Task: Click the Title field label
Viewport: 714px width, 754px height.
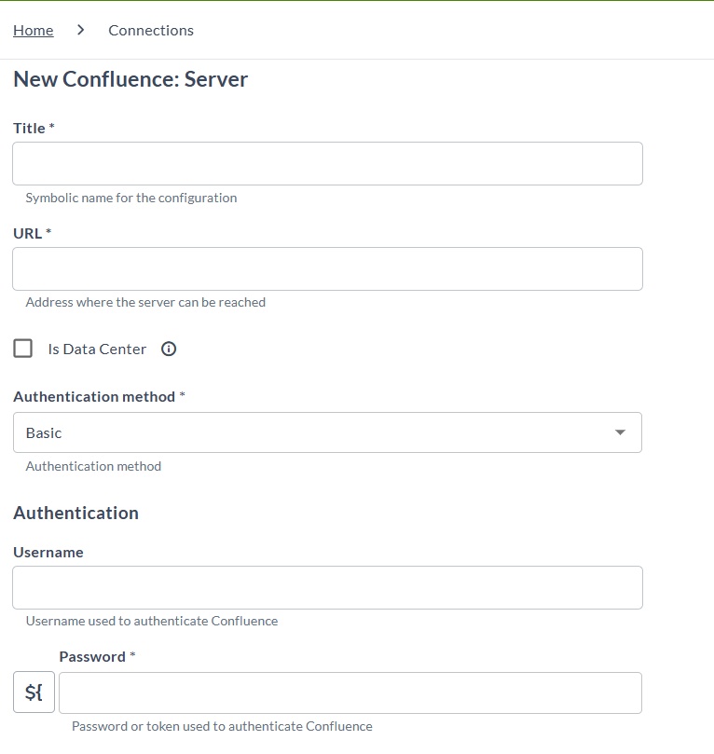Action: point(29,128)
